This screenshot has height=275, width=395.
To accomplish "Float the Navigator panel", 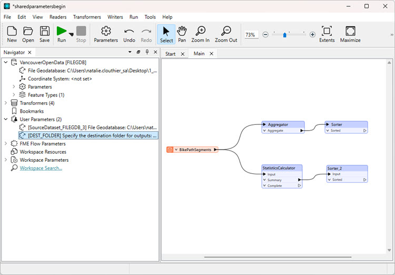I will (139, 52).
